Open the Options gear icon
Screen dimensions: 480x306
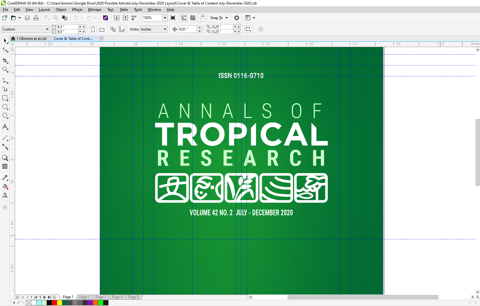[237, 18]
